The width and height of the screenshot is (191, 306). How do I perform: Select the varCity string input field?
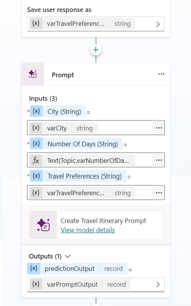point(90,128)
